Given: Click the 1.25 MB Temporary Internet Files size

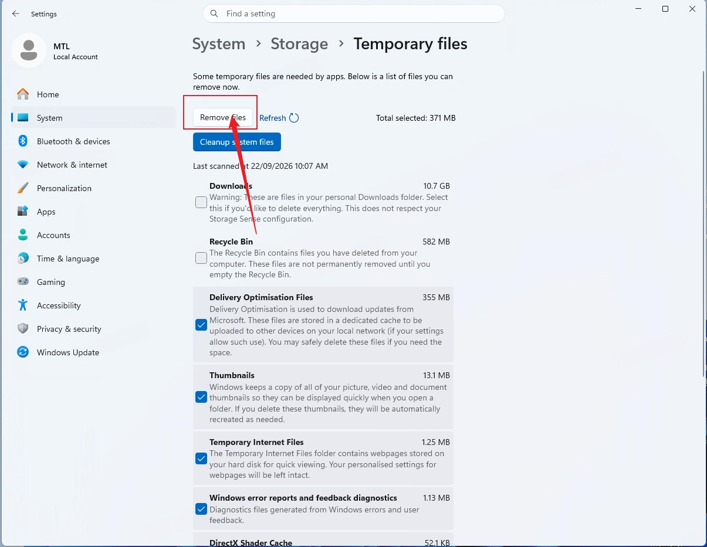Looking at the screenshot, I should pyautogui.click(x=436, y=442).
